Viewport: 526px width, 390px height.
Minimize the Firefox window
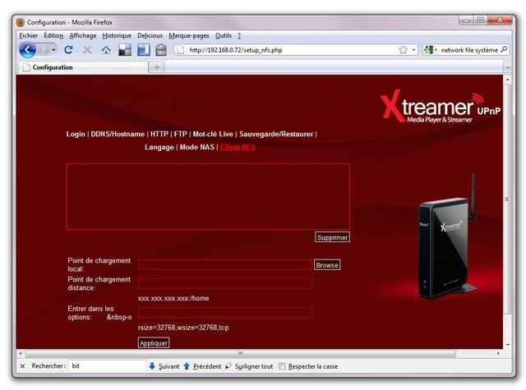tap(466, 21)
